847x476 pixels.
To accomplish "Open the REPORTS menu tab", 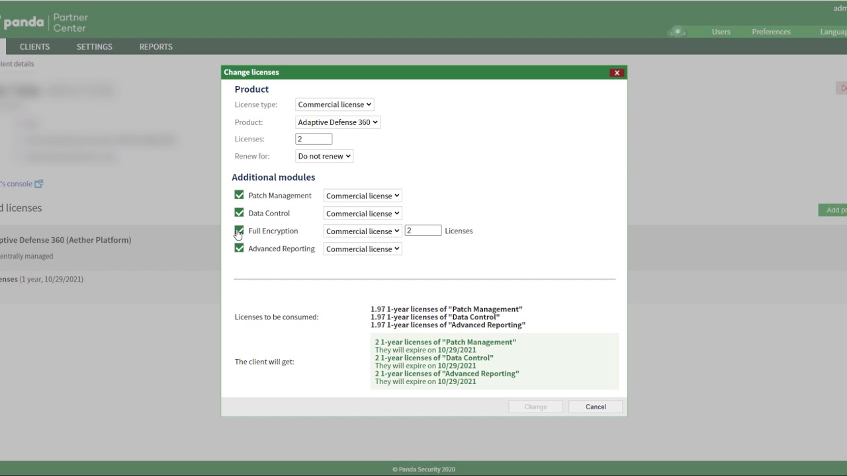I will [x=156, y=47].
